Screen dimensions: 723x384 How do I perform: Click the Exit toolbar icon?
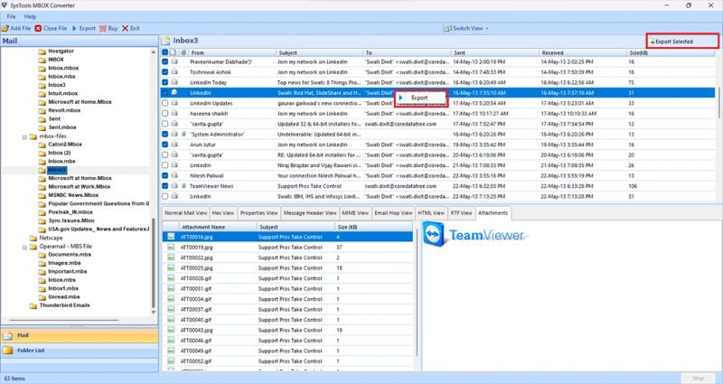click(125, 28)
